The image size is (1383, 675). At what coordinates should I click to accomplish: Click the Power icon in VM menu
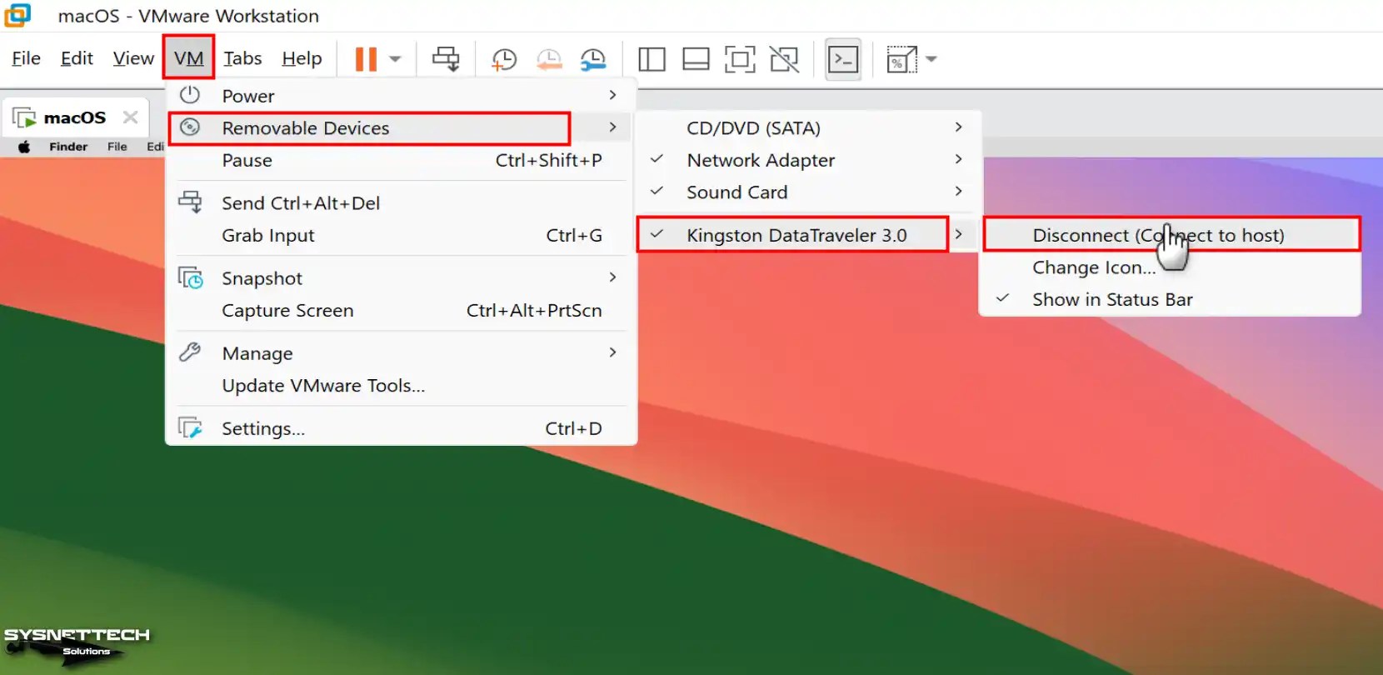[x=190, y=94]
